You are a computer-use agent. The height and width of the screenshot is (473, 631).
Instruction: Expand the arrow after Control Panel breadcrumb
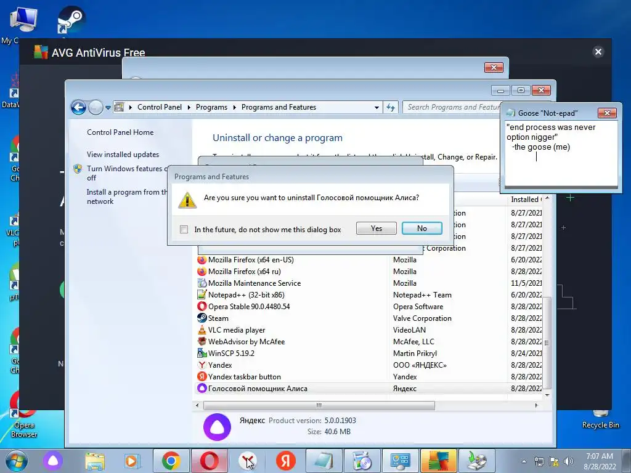(x=189, y=107)
